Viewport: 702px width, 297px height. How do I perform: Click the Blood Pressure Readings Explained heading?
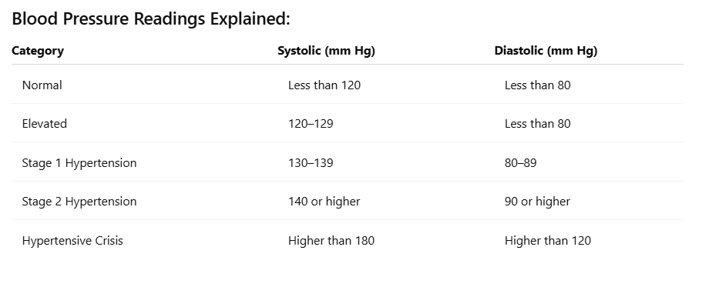pos(151,19)
